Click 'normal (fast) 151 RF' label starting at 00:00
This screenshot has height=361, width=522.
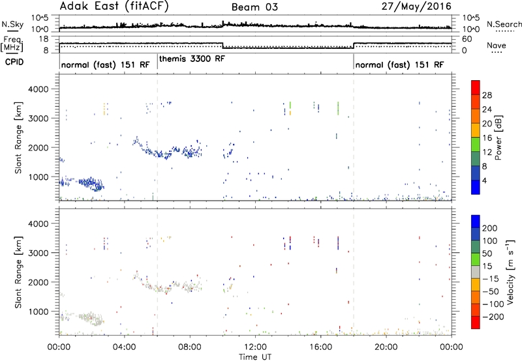click(105, 65)
